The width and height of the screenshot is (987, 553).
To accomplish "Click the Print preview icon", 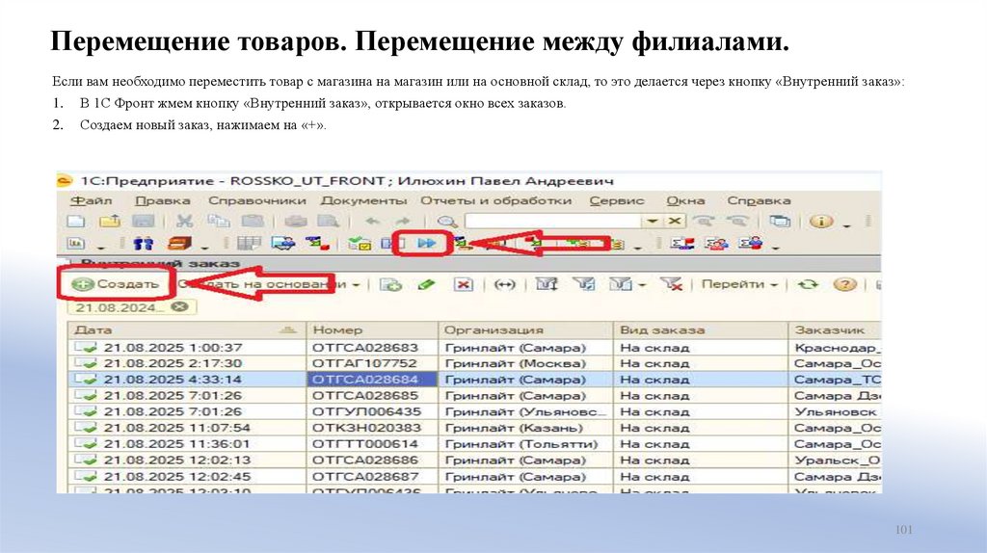I will point(328,221).
